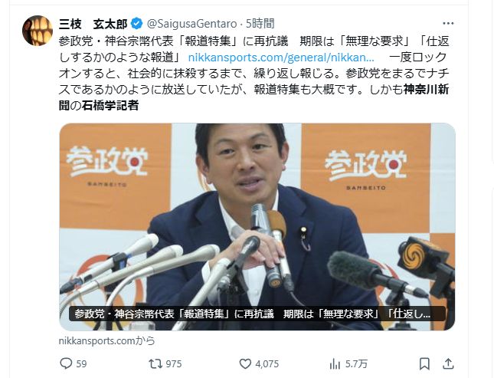The width and height of the screenshot is (494, 378).
Task: Click the 975 reposts count
Action: (174, 363)
